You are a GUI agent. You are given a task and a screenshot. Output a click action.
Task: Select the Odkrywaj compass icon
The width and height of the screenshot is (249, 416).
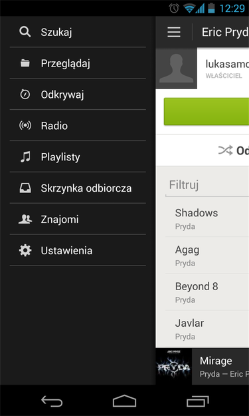pos(25,95)
